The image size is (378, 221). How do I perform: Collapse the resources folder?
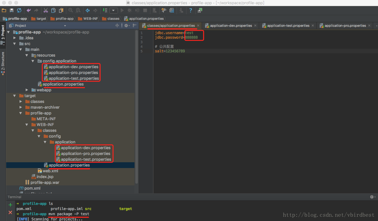27,55
